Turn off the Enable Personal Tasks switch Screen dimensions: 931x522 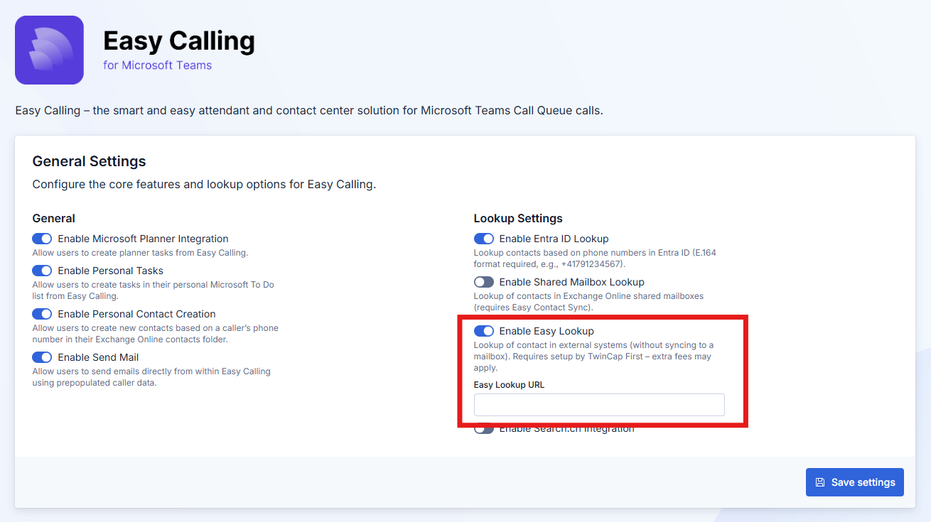(42, 271)
